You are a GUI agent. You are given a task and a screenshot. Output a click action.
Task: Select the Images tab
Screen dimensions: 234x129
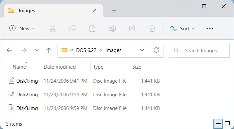[x=54, y=10]
